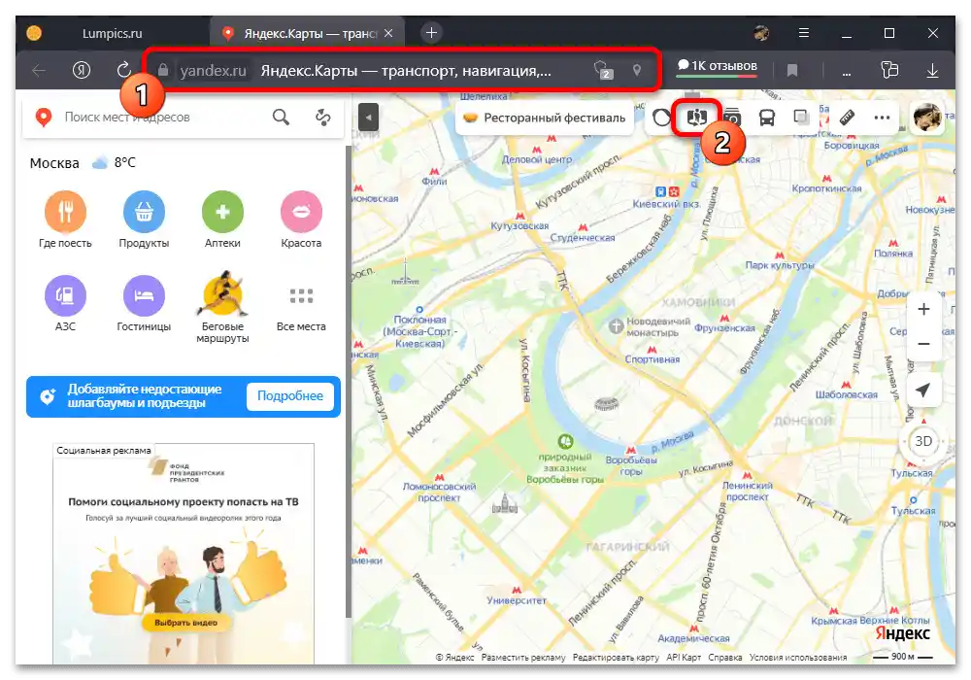This screenshot has height=680, width=971.
Task: Open the three-dot more tools menu
Action: click(882, 117)
